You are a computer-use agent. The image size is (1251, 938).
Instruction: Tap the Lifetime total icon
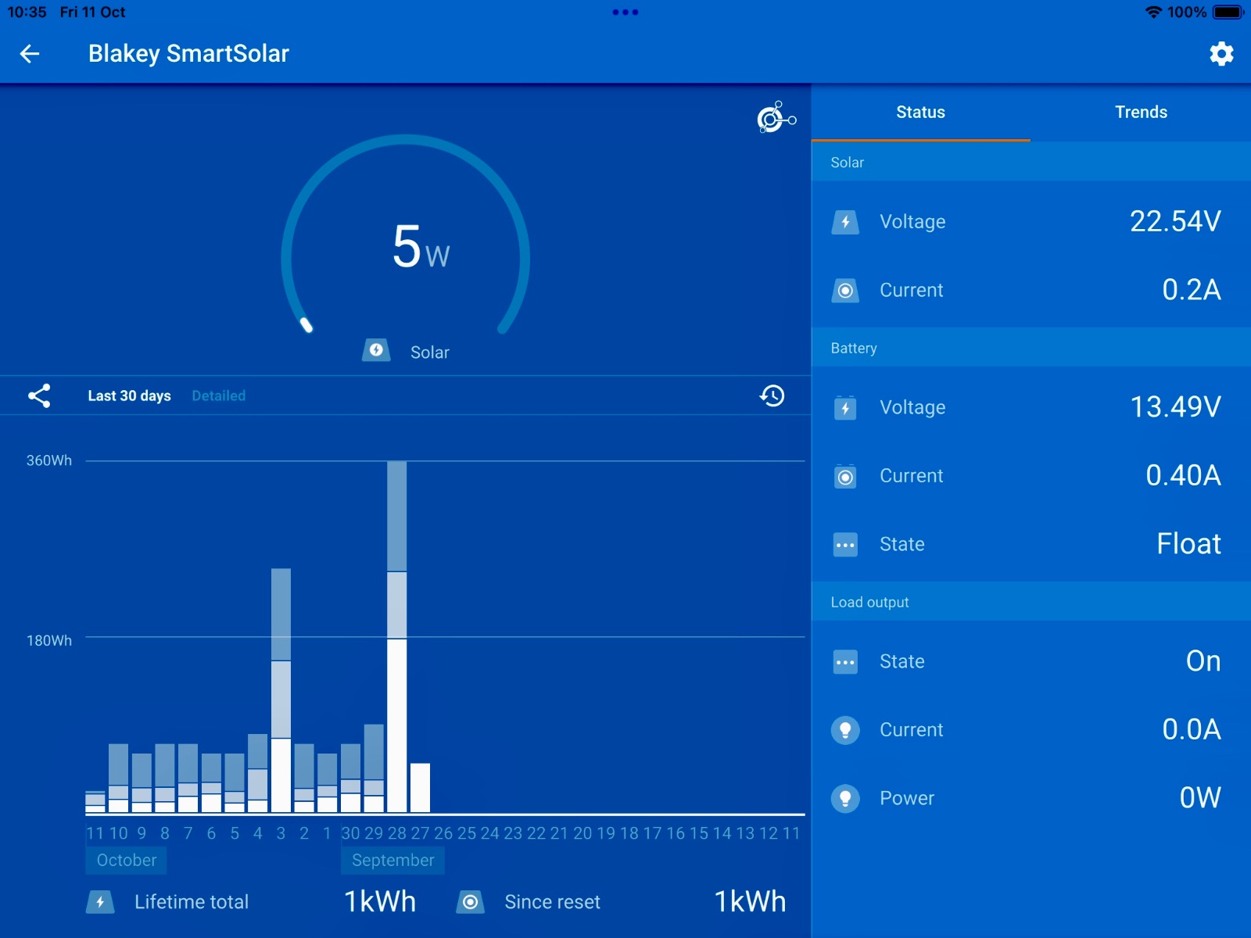pyautogui.click(x=100, y=902)
